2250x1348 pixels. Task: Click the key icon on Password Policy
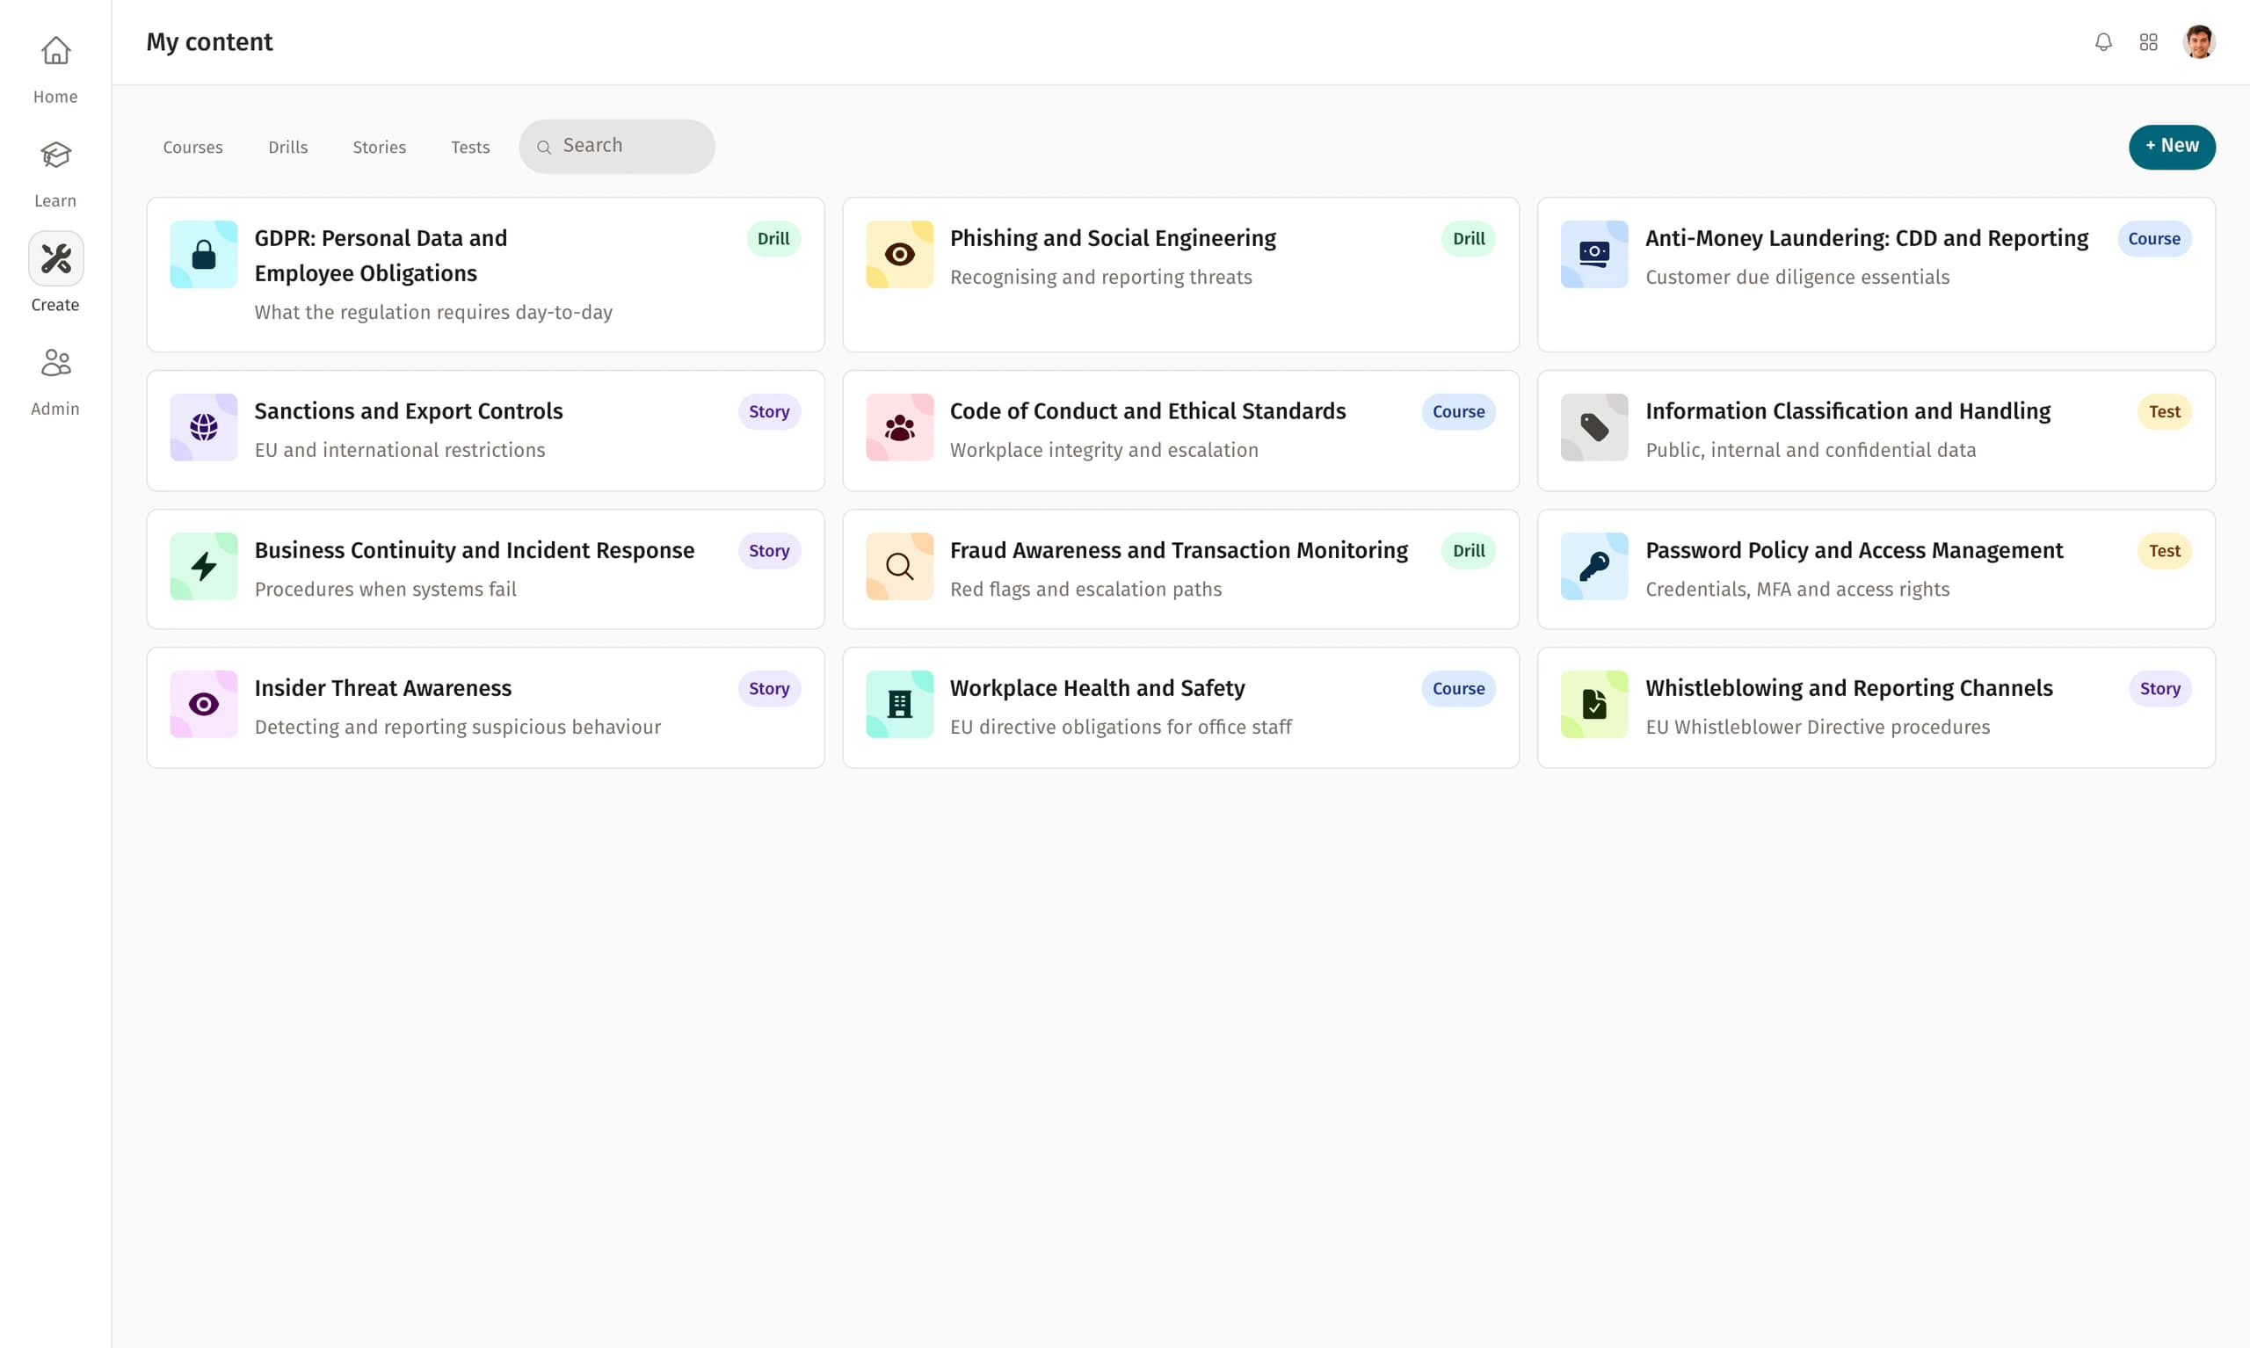click(x=1594, y=566)
